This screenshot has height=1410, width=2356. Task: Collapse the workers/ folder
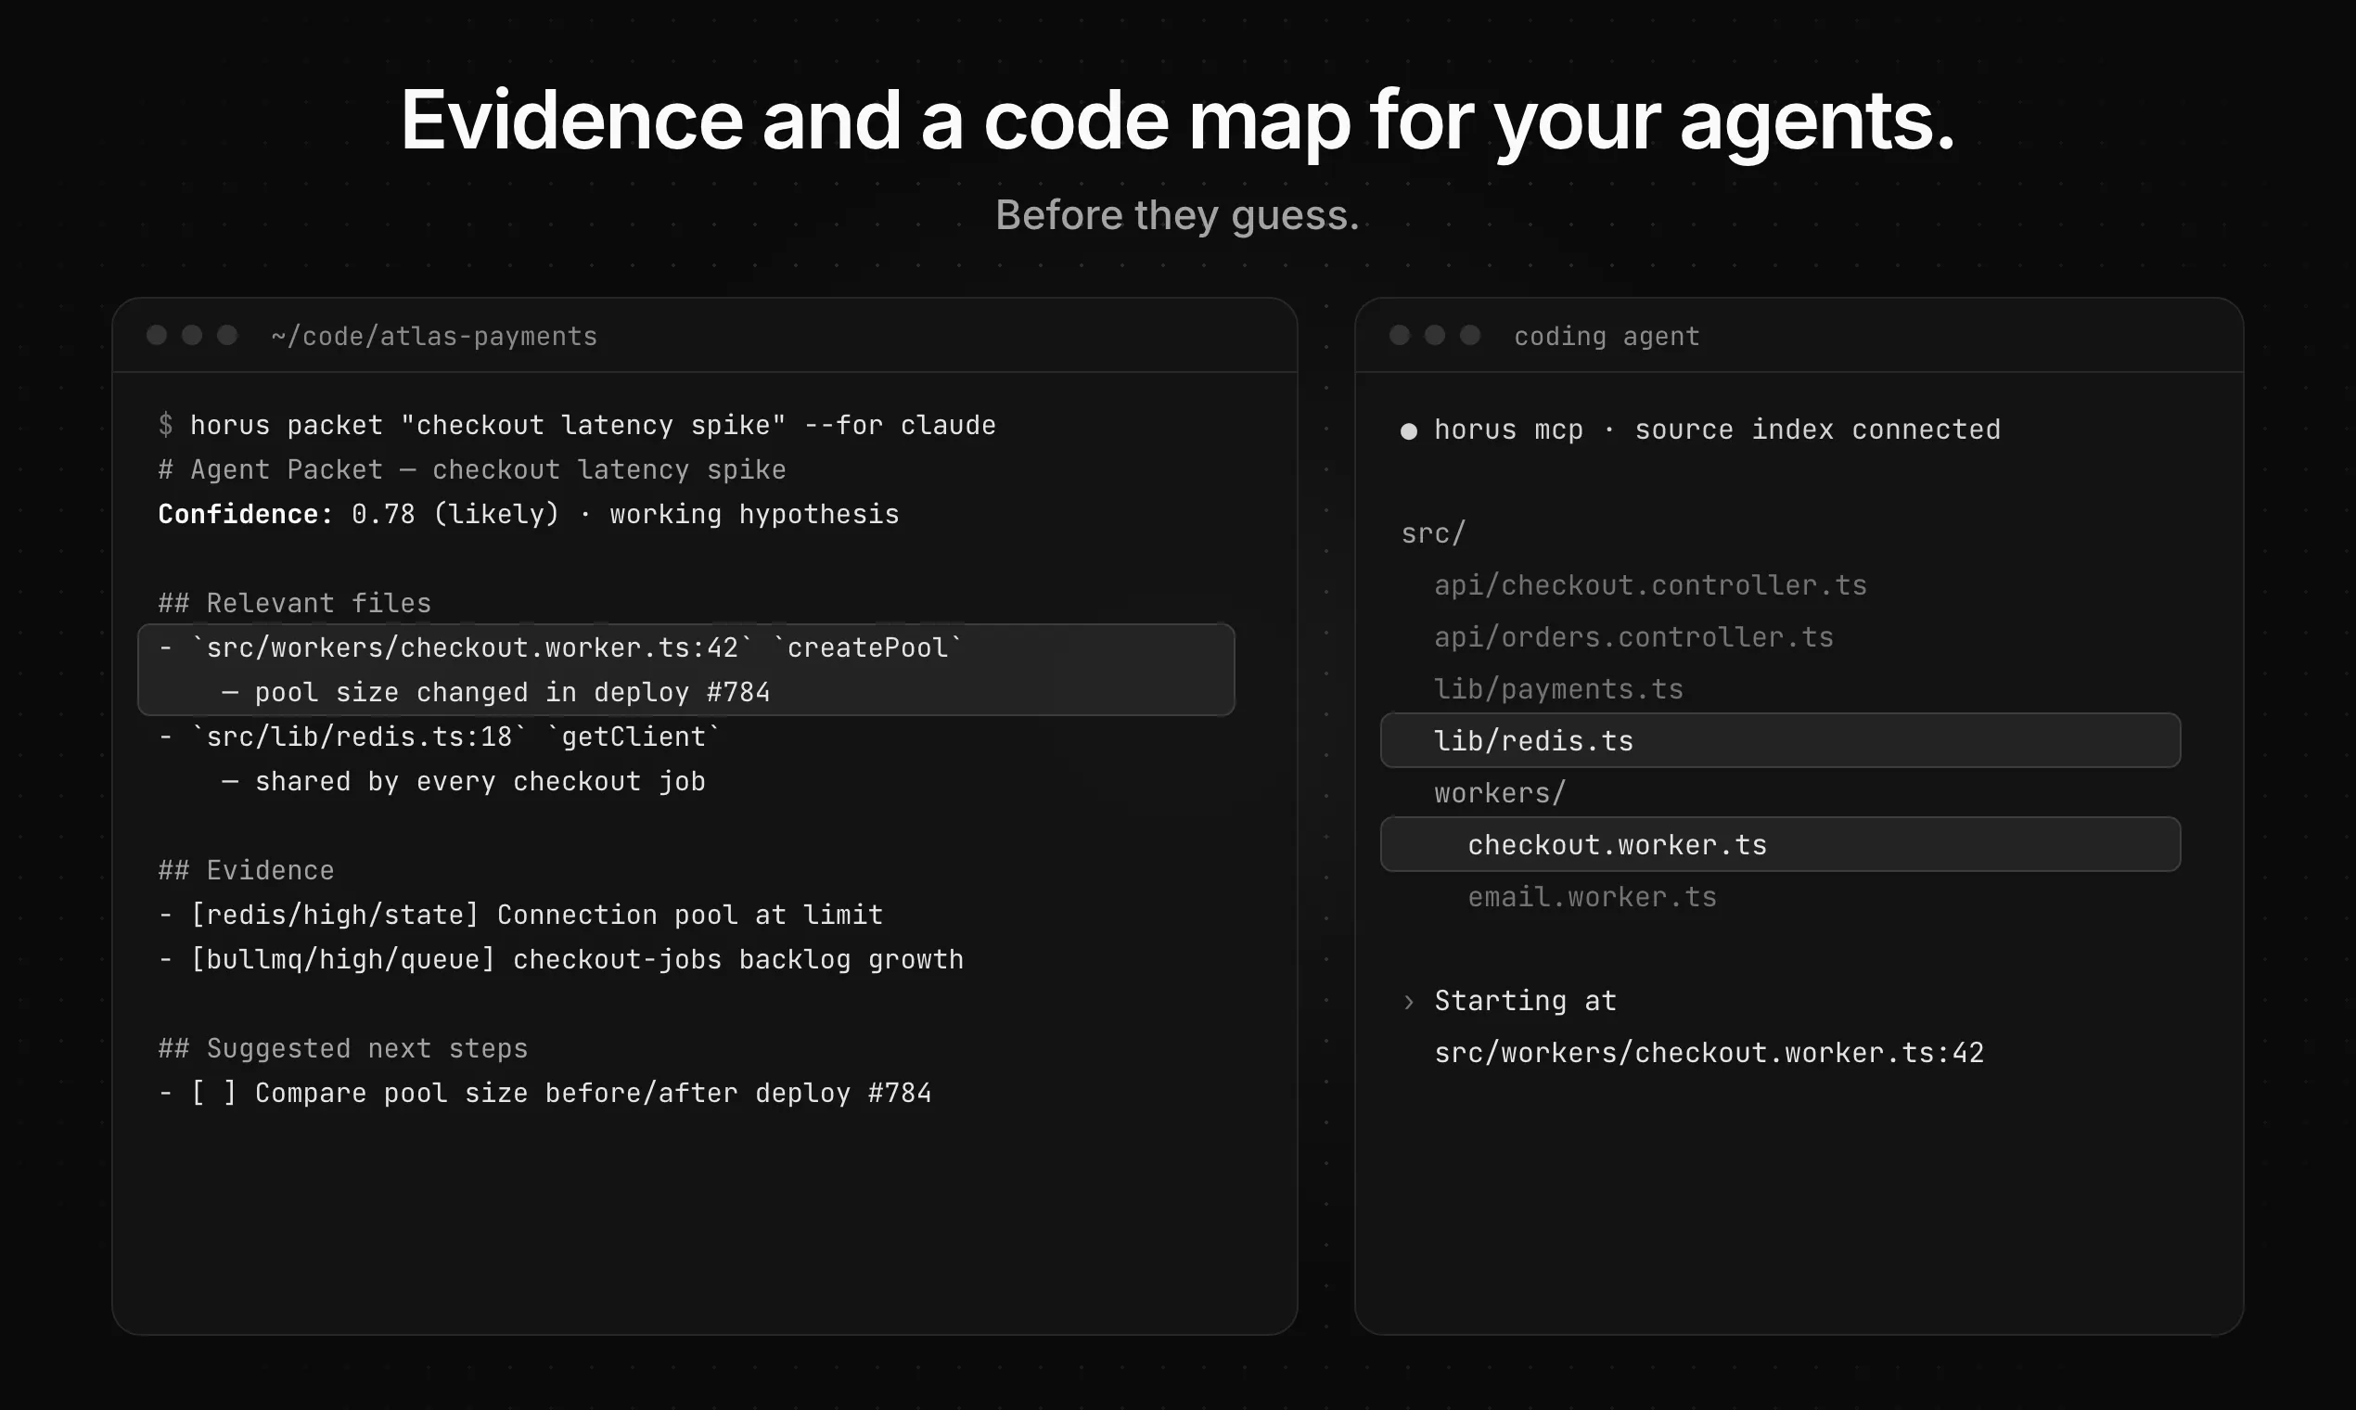tap(1500, 793)
